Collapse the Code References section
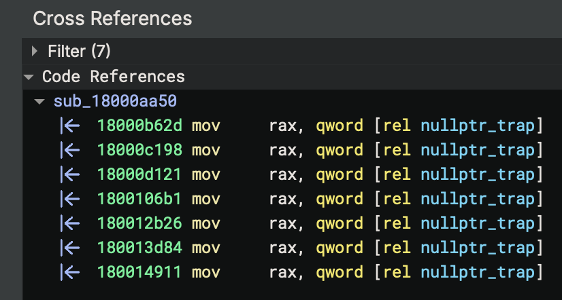The image size is (562, 300). [29, 77]
